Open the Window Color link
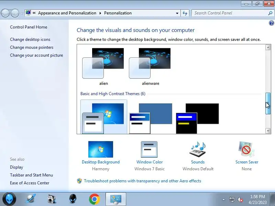The width and height of the screenshot is (275, 206). tap(150, 162)
